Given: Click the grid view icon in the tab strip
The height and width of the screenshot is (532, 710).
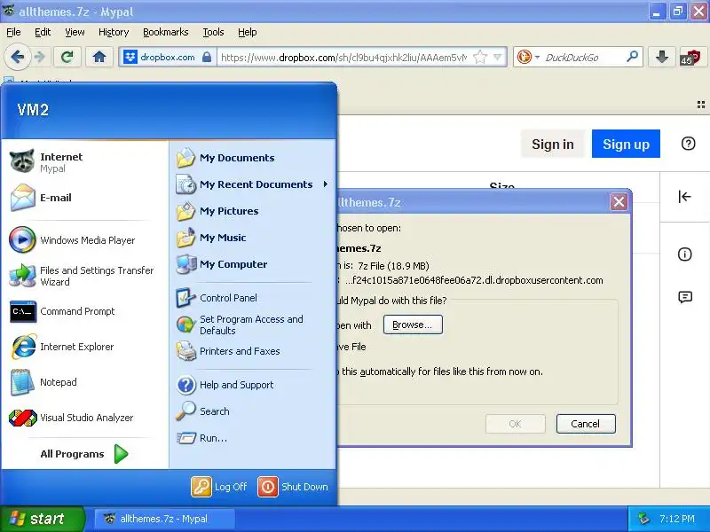Looking at the screenshot, I should (x=701, y=105).
